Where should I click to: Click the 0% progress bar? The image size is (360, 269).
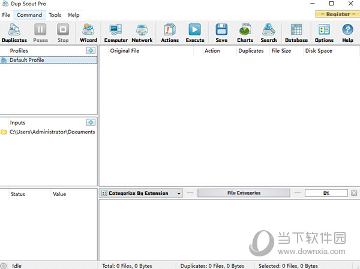click(x=326, y=193)
